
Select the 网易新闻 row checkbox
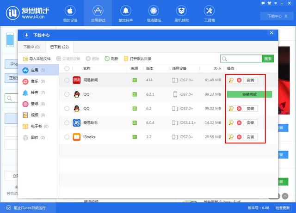click(67, 80)
